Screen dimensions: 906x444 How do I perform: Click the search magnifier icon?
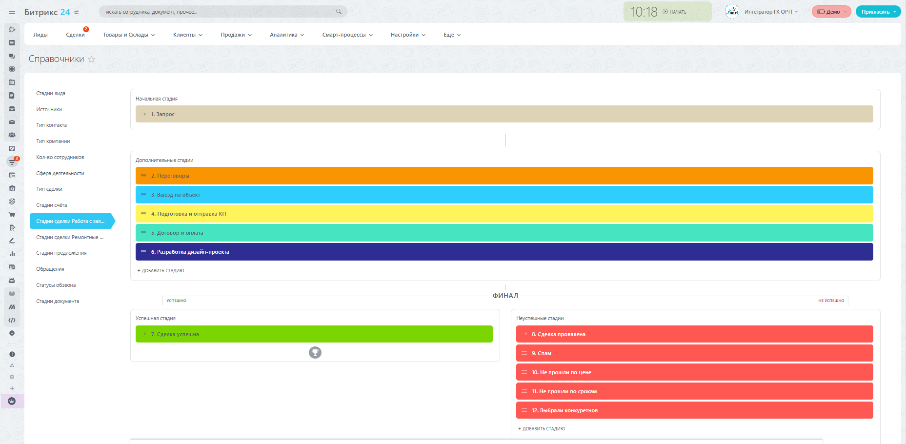coord(339,12)
